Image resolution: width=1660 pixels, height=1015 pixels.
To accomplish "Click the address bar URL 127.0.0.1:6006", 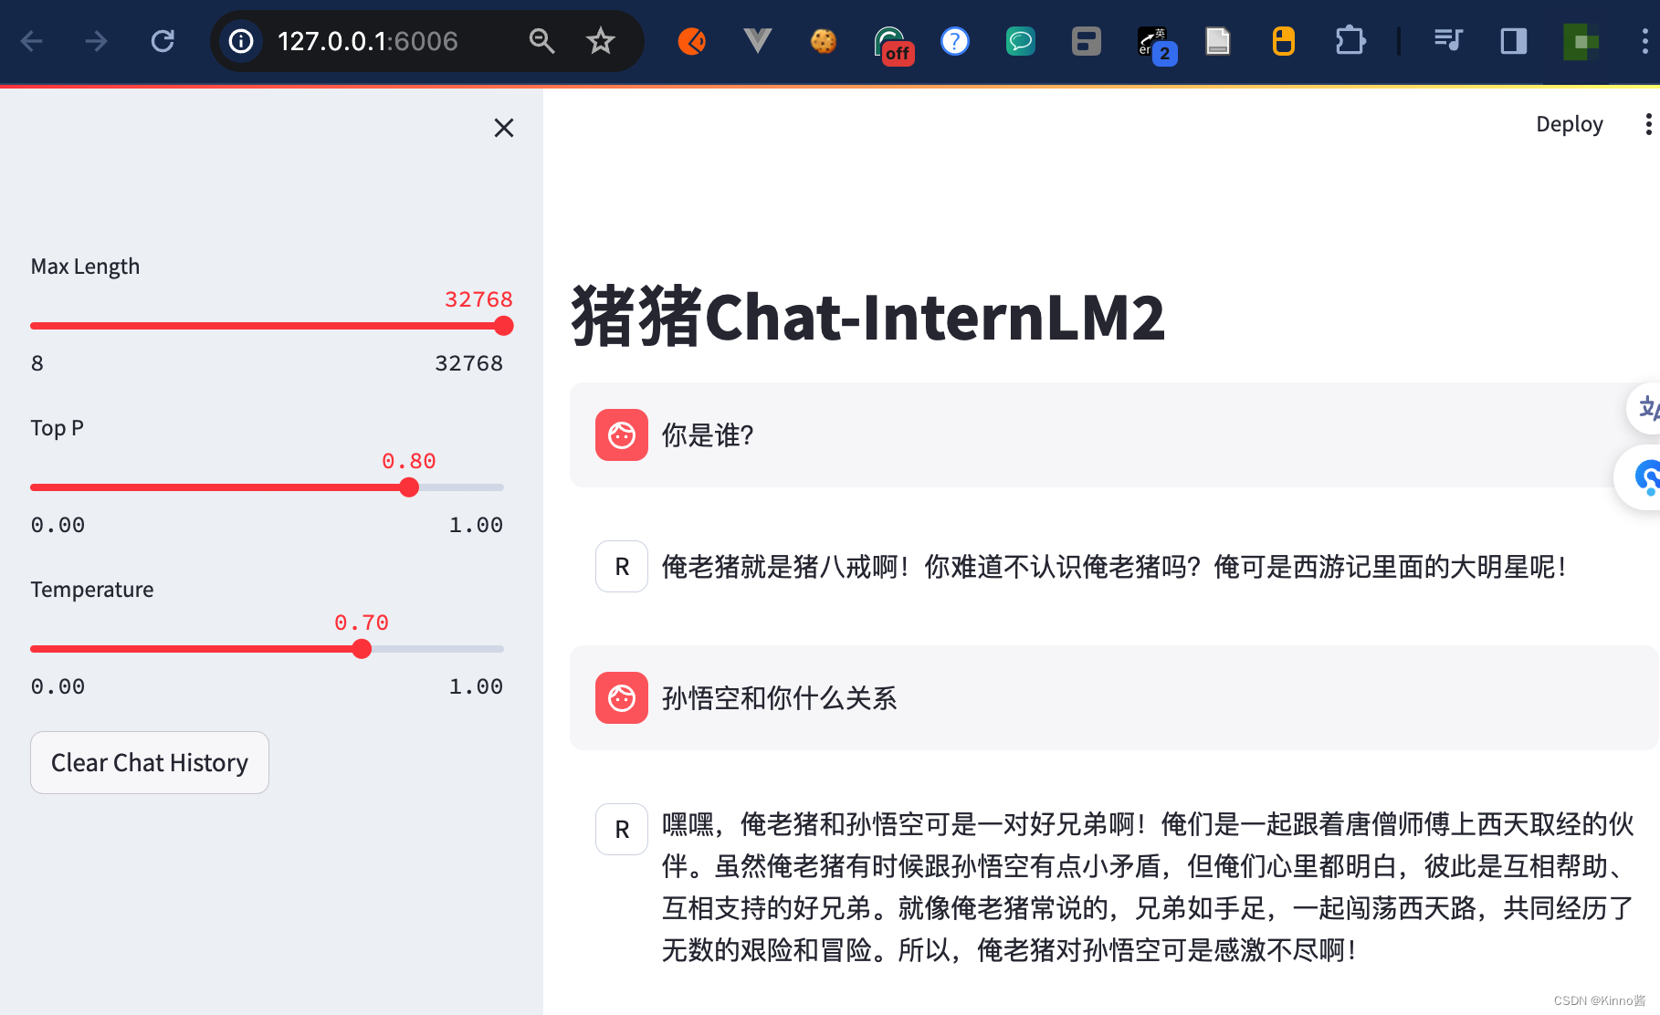I will point(368,41).
